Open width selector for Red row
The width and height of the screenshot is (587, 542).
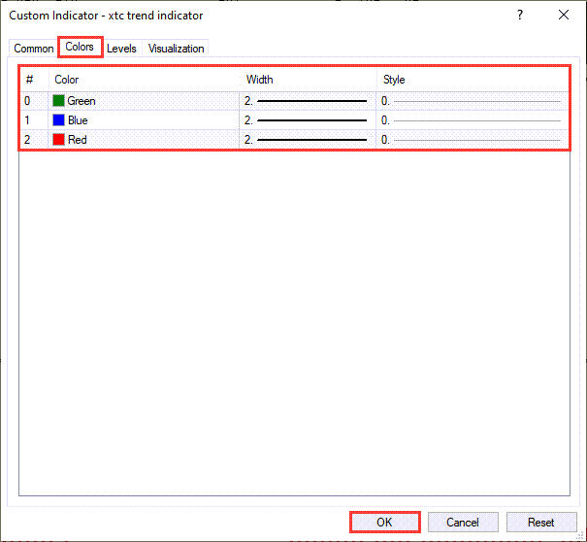click(x=307, y=140)
